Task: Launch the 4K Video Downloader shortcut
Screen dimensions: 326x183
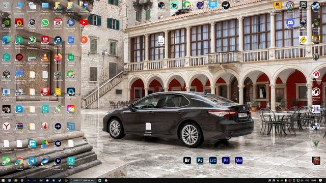Action: point(58,143)
